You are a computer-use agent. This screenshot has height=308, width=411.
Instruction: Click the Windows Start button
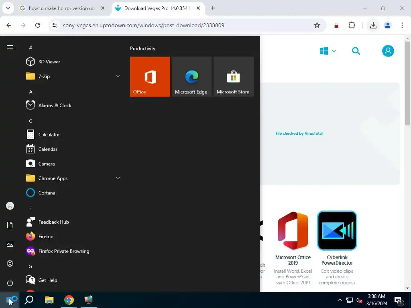10,300
